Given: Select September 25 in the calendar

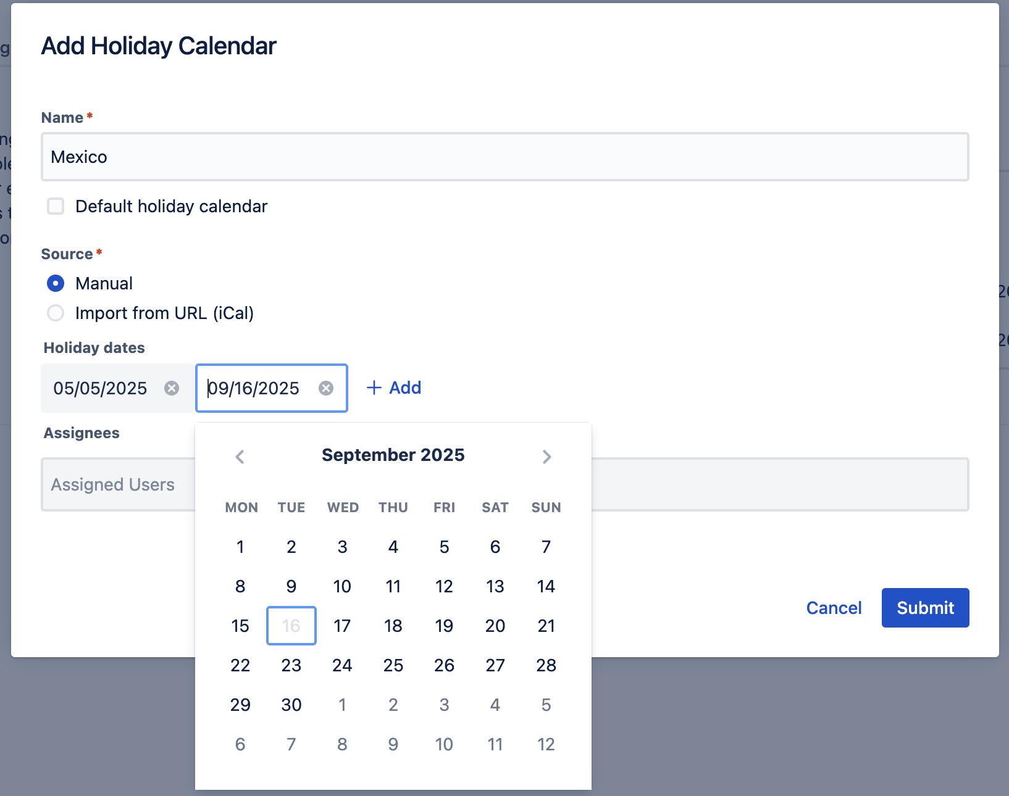Looking at the screenshot, I should click(393, 665).
